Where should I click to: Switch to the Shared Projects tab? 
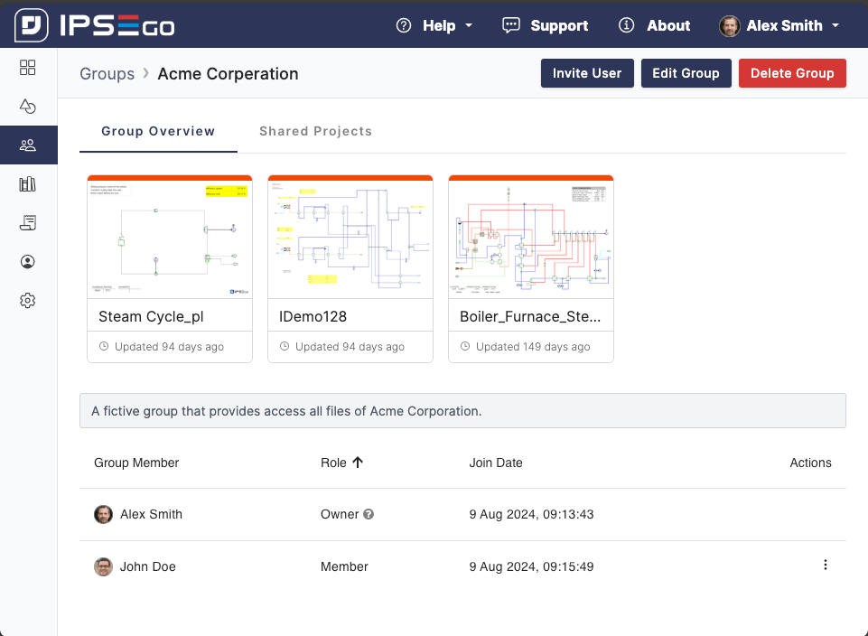315,131
